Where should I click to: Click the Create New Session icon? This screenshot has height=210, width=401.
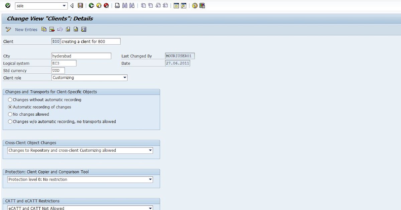pyautogui.click(x=176, y=5)
